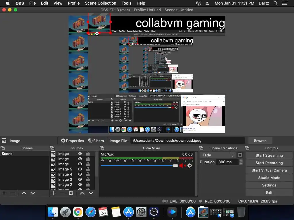Open the View menu

tap(58, 3)
